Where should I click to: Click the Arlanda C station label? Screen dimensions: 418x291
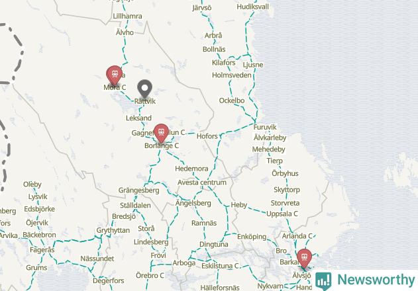(x=297, y=236)
